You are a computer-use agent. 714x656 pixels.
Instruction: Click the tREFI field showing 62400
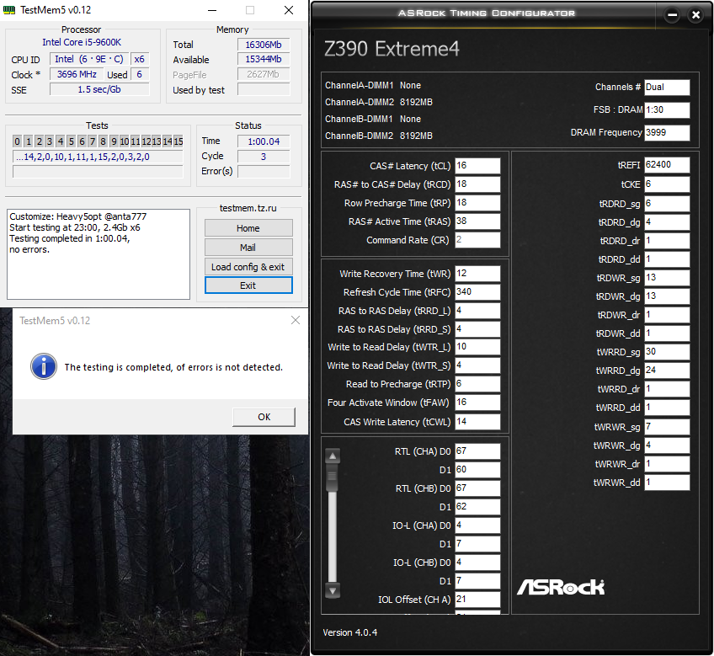point(667,165)
